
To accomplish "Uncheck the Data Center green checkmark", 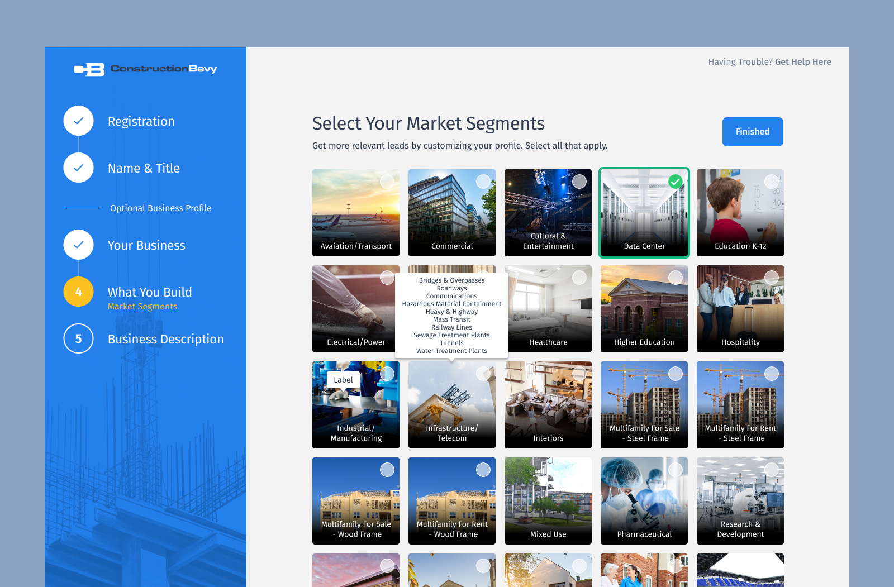I will point(676,182).
